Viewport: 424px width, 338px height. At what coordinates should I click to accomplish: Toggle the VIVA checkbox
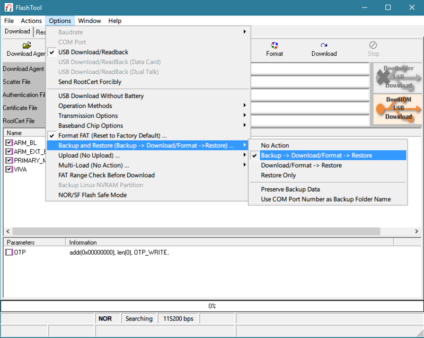(9, 169)
